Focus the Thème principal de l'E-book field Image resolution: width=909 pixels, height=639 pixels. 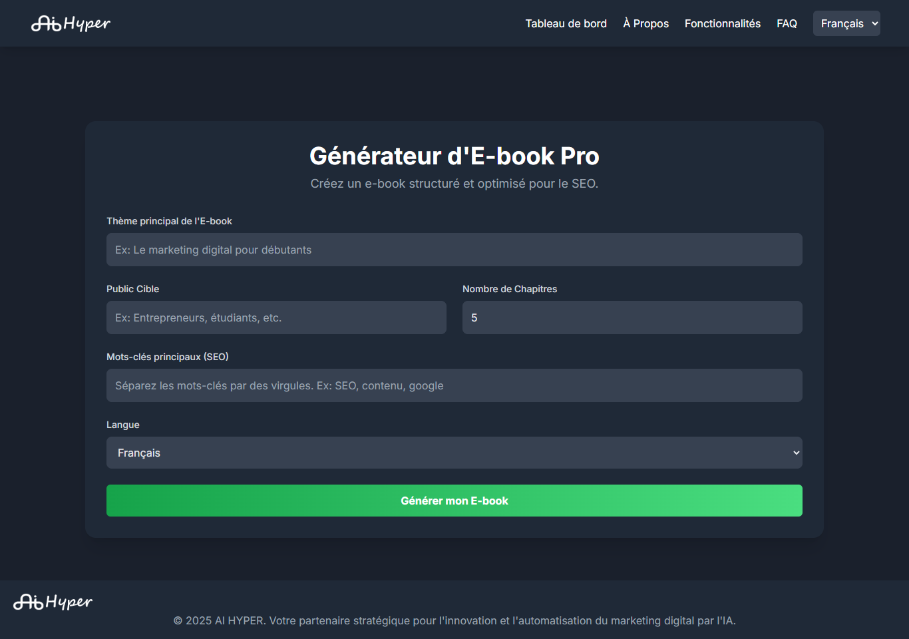(x=454, y=250)
